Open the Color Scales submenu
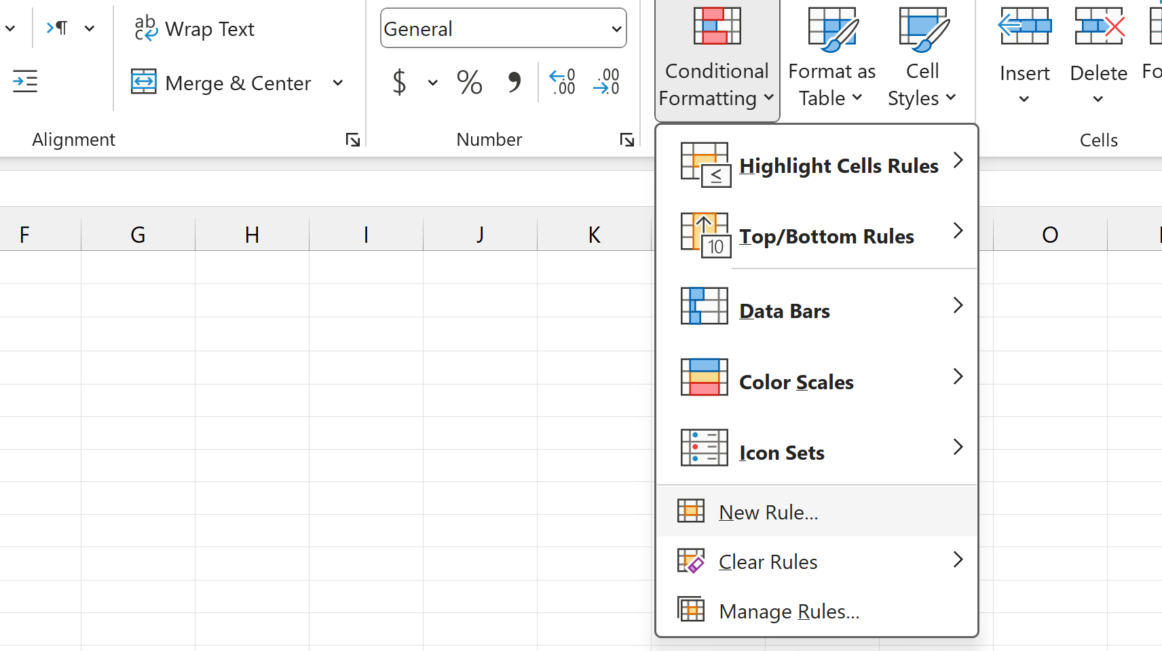The height and width of the screenshot is (651, 1162). 796,381
